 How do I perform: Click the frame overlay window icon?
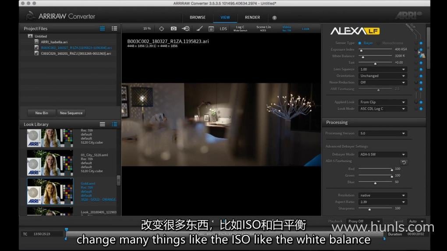point(211,29)
